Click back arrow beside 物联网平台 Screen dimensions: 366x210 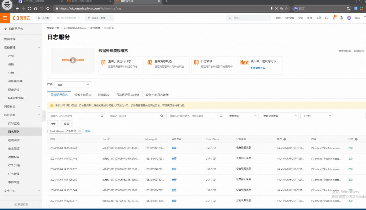click(6, 29)
